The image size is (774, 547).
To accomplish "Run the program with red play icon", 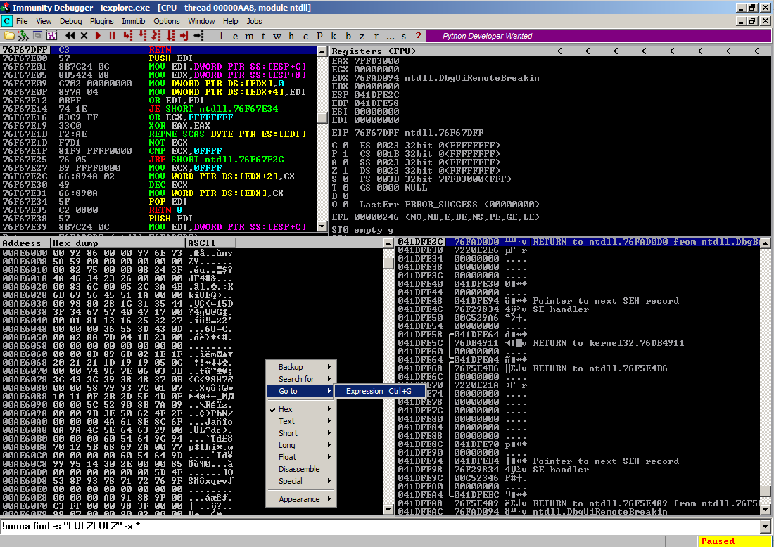I will click(x=98, y=35).
